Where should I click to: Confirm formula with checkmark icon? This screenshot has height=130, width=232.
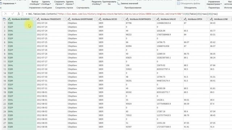tap(13, 14)
